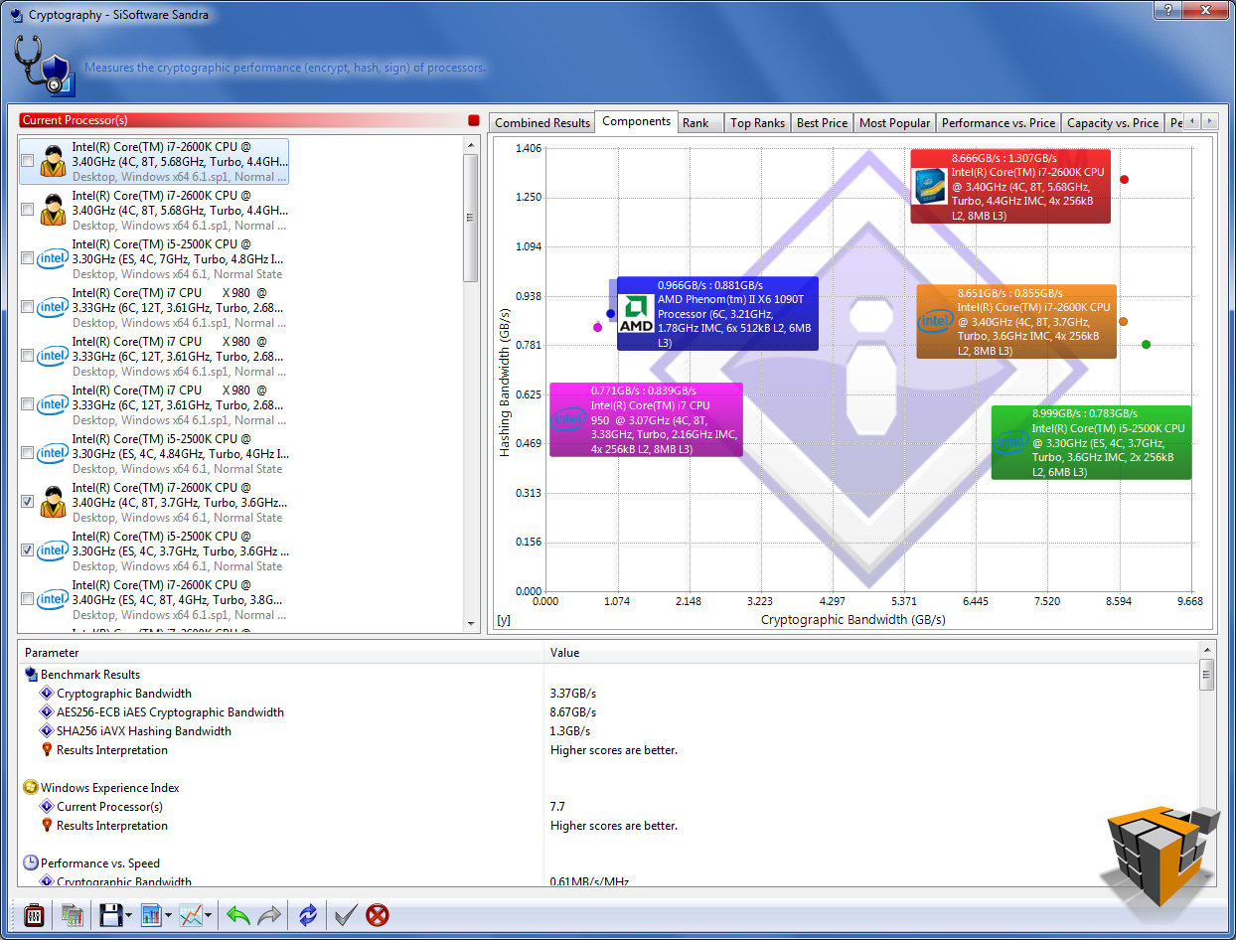This screenshot has height=940, width=1236.
Task: Click the red cancel cross icon
Action: [x=378, y=915]
